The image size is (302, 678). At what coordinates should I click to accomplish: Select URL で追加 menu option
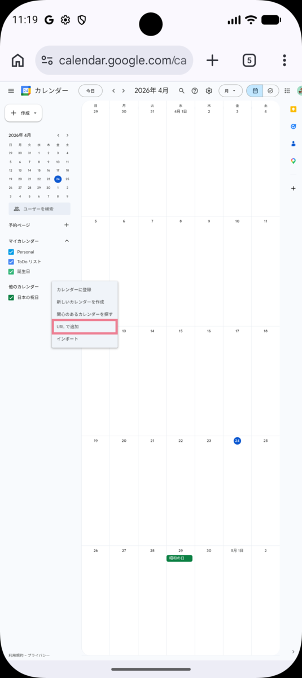85,327
